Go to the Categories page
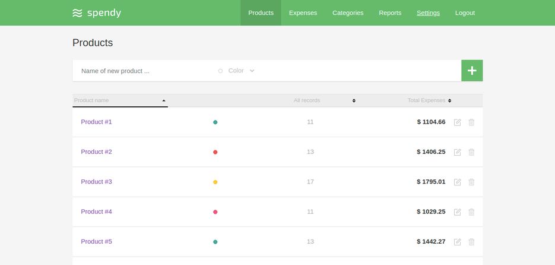The image size is (555, 265). click(348, 12)
